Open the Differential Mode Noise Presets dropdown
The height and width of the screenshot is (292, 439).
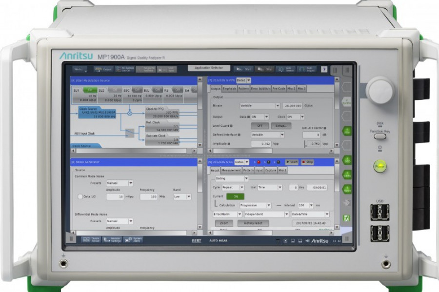click(x=120, y=221)
